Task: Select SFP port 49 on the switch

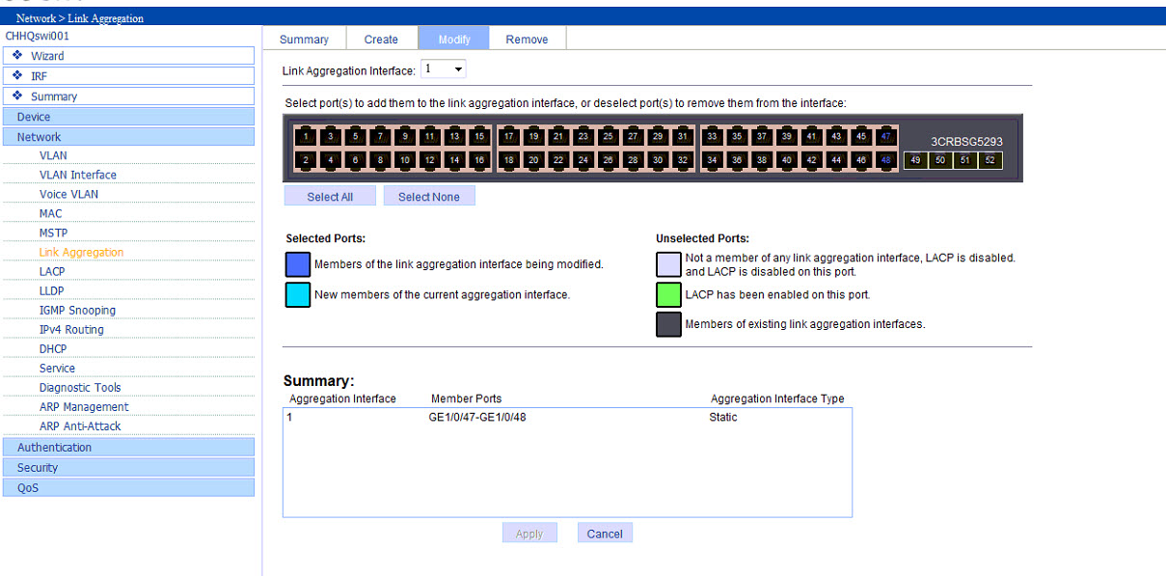Action: tap(915, 160)
